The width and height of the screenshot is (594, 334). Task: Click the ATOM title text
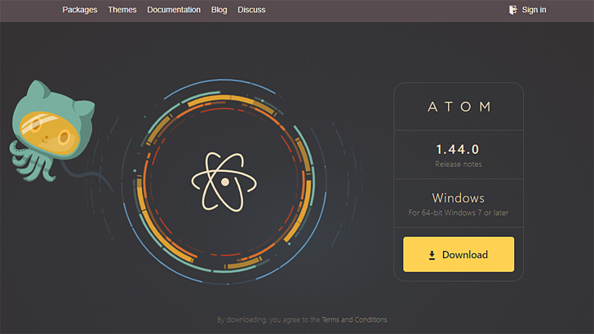point(459,107)
